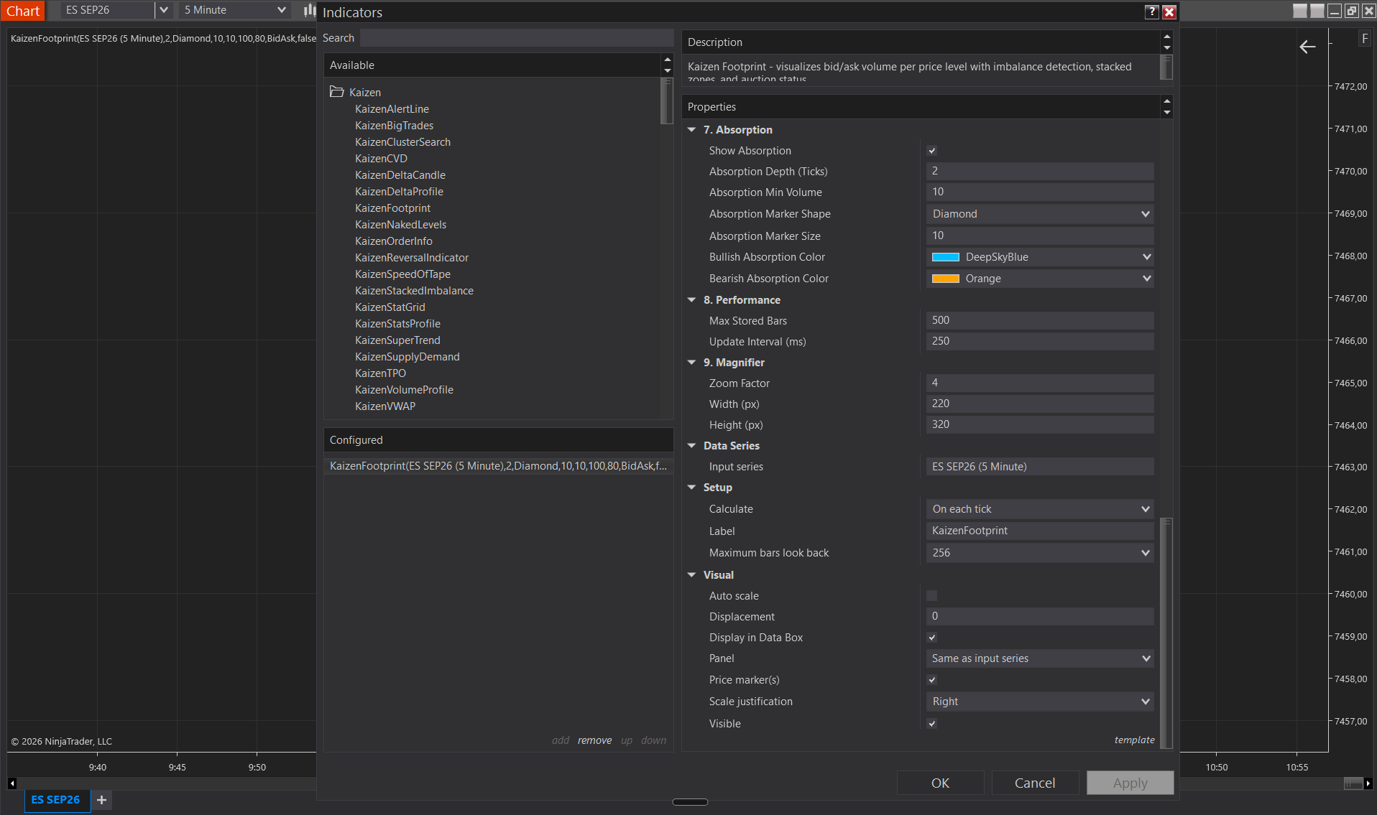Select the configured KaizenFootprint indicator entry
The height and width of the screenshot is (815, 1377).
(x=498, y=466)
